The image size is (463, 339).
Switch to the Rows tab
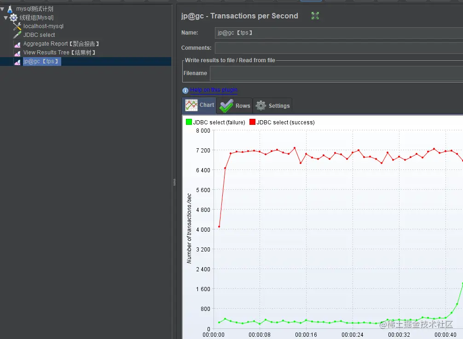[x=235, y=106]
